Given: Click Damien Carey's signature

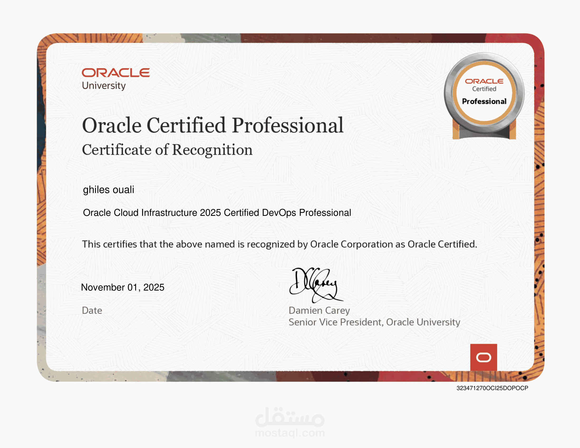Looking at the screenshot, I should [x=316, y=285].
